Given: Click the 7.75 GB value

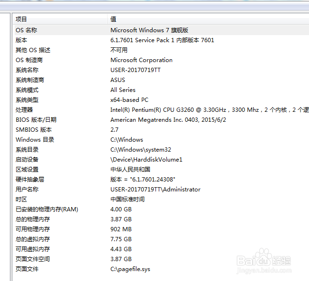Looking at the screenshot, I should tap(121, 239).
